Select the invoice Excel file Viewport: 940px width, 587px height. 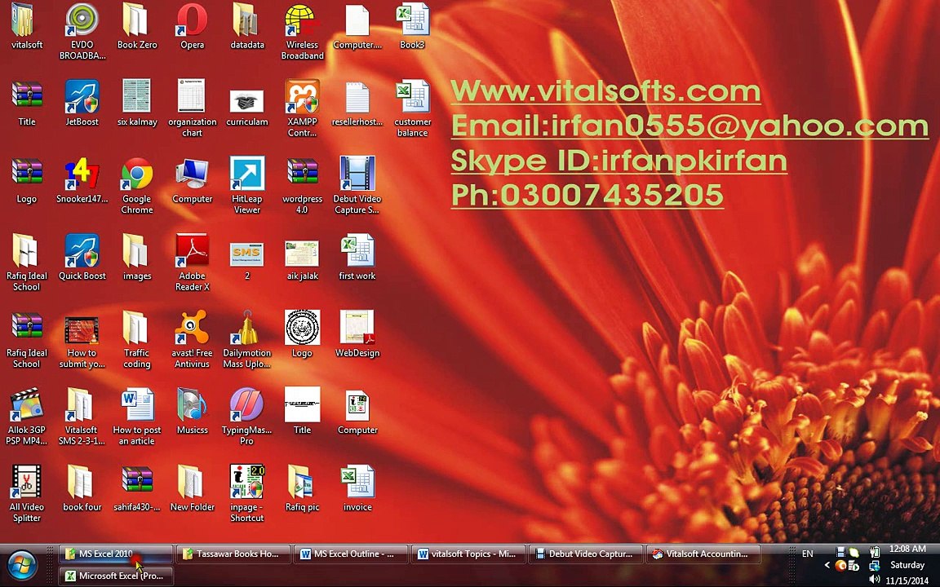(357, 489)
